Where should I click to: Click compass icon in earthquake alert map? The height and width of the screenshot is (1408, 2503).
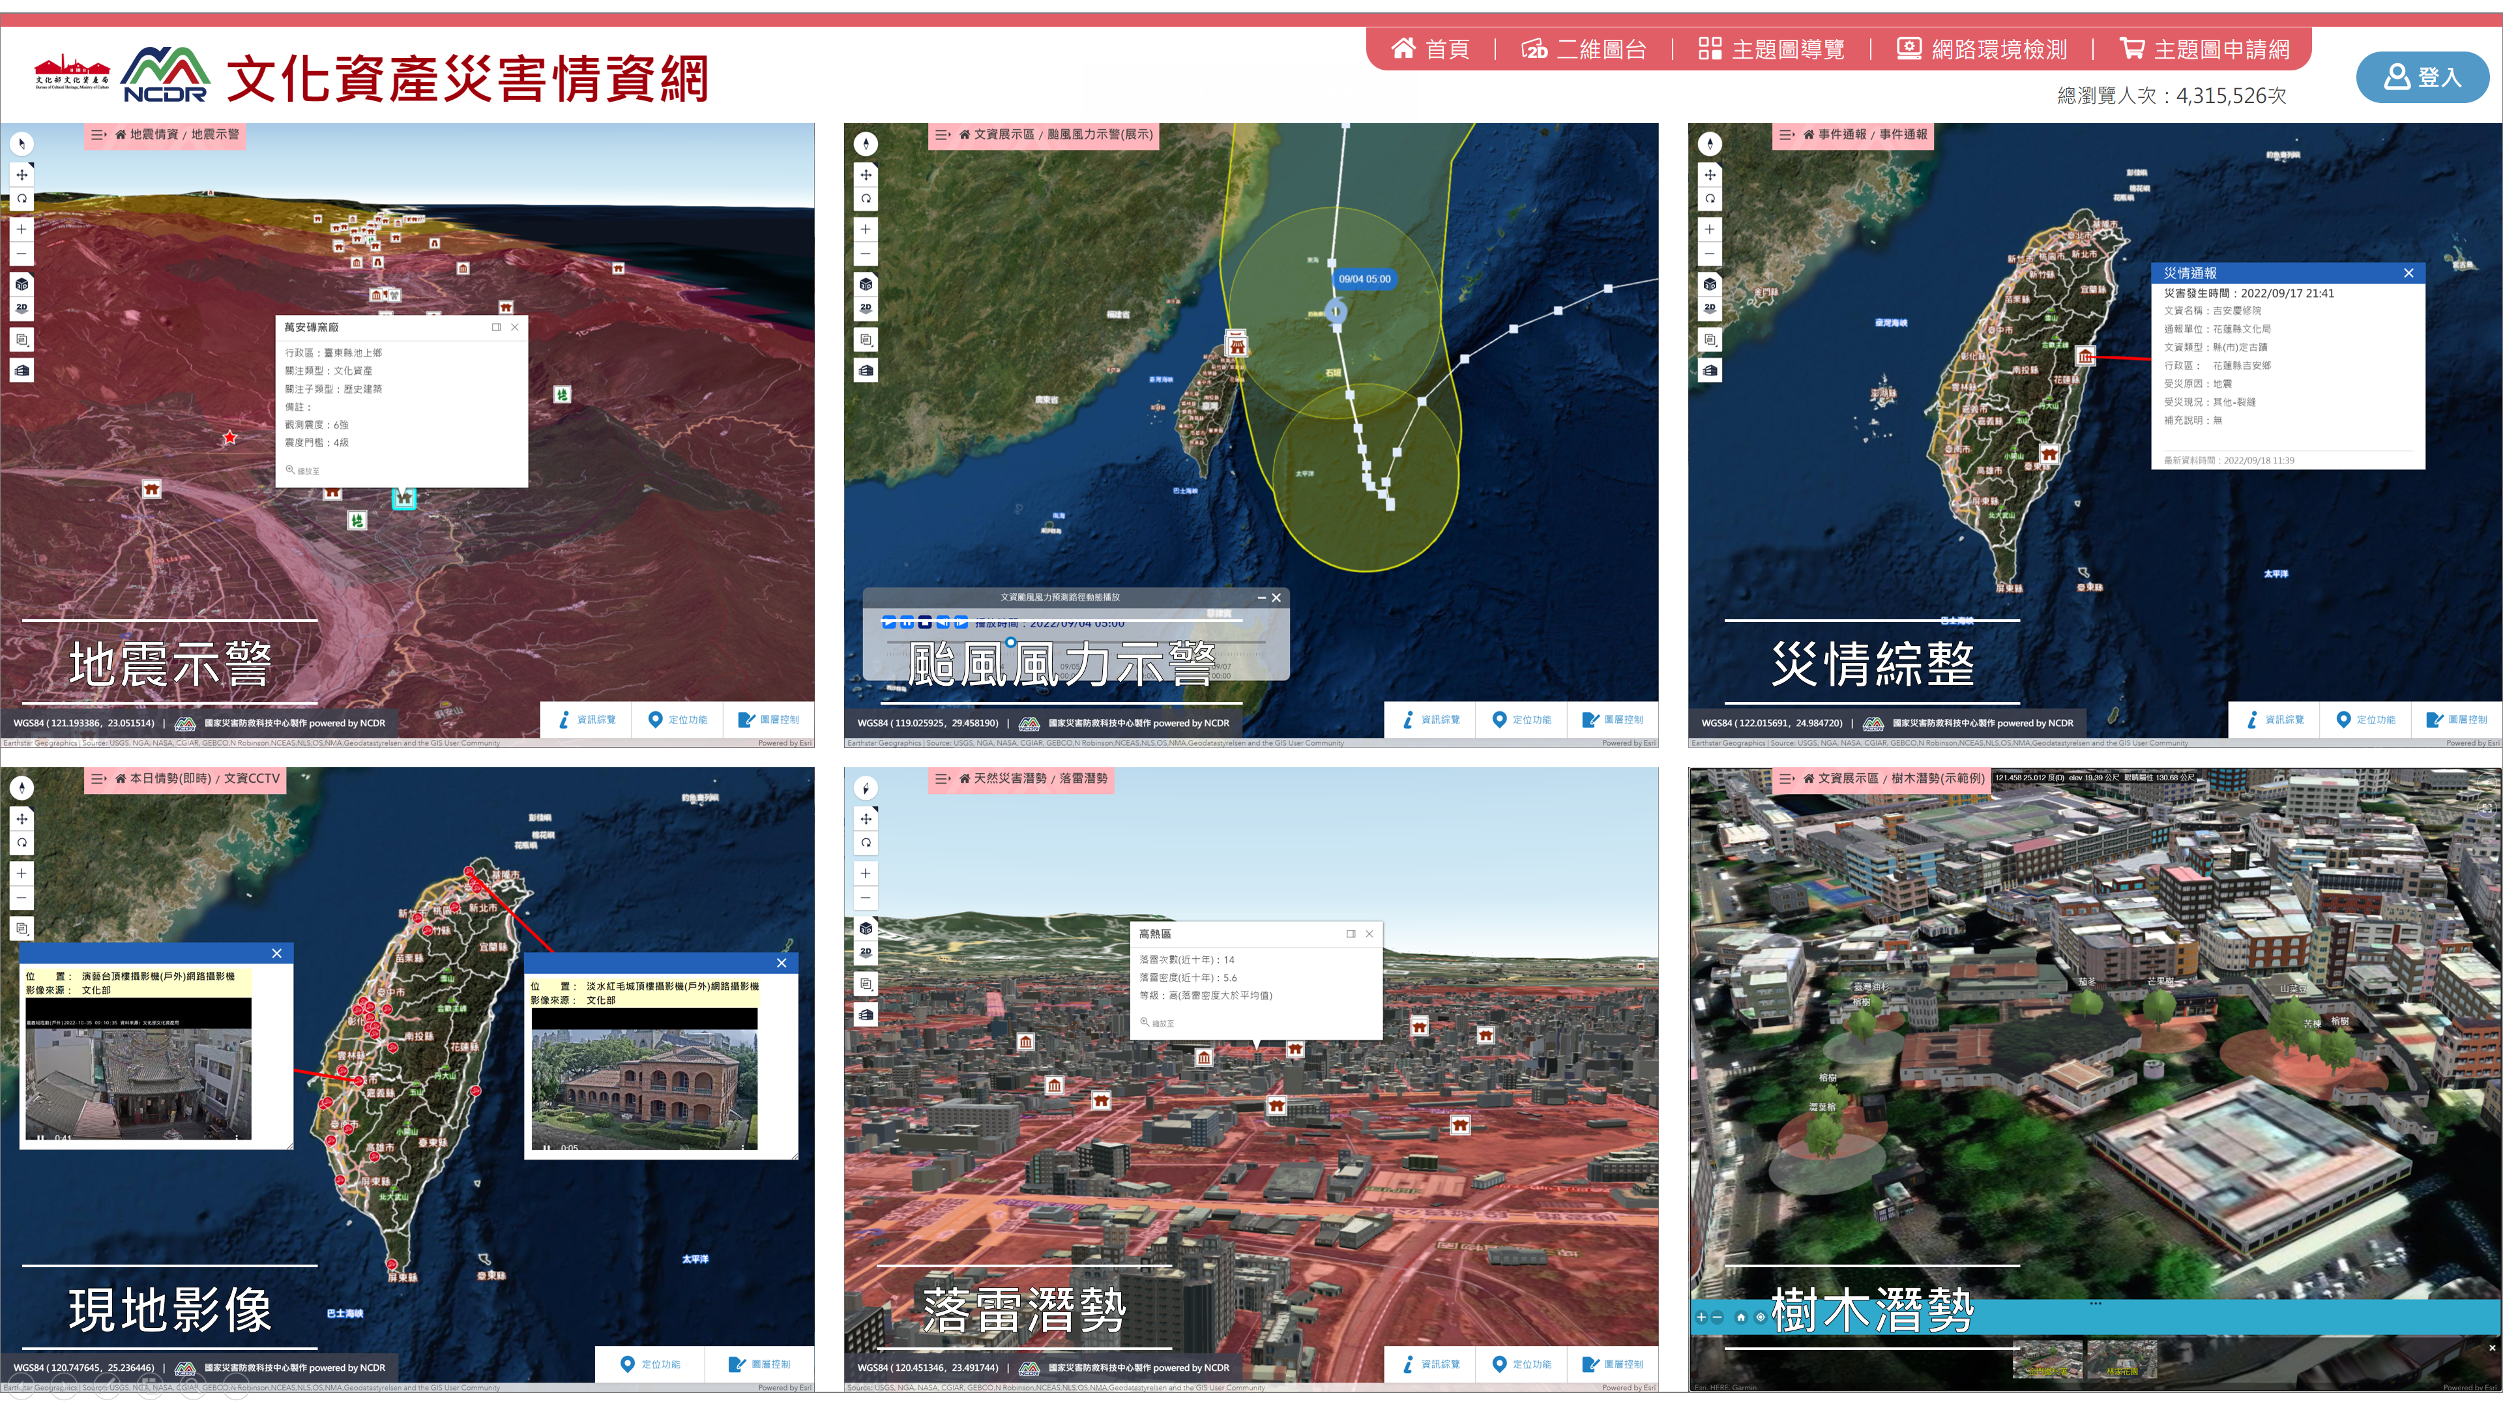click(x=22, y=144)
